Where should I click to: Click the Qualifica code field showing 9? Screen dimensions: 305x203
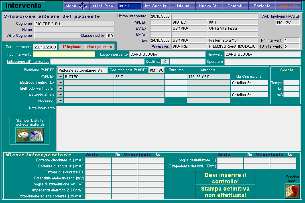pyautogui.click(x=165, y=62)
